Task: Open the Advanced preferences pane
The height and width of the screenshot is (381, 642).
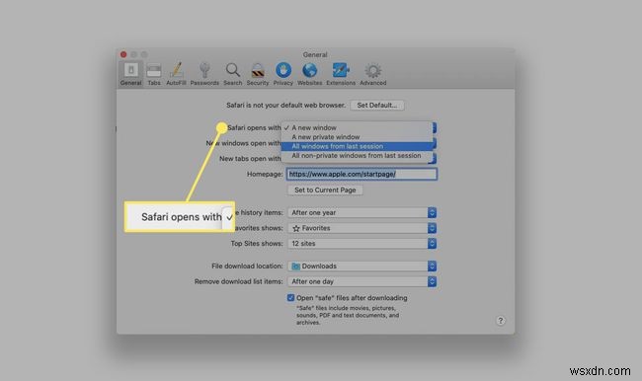Action: point(373,74)
